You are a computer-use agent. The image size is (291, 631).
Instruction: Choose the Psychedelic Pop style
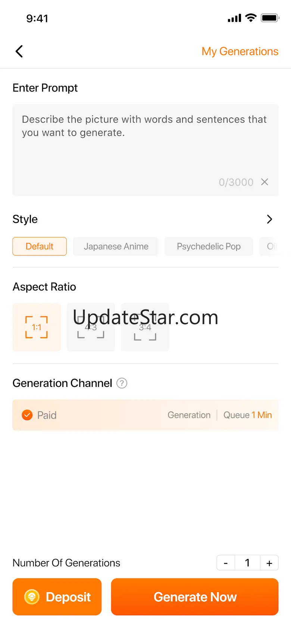click(x=209, y=246)
